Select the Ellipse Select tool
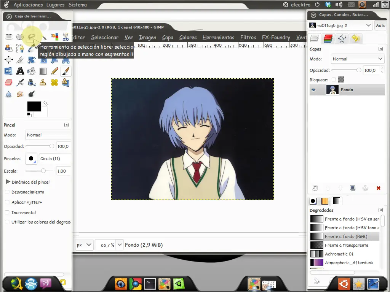The image size is (390, 292). point(20,37)
